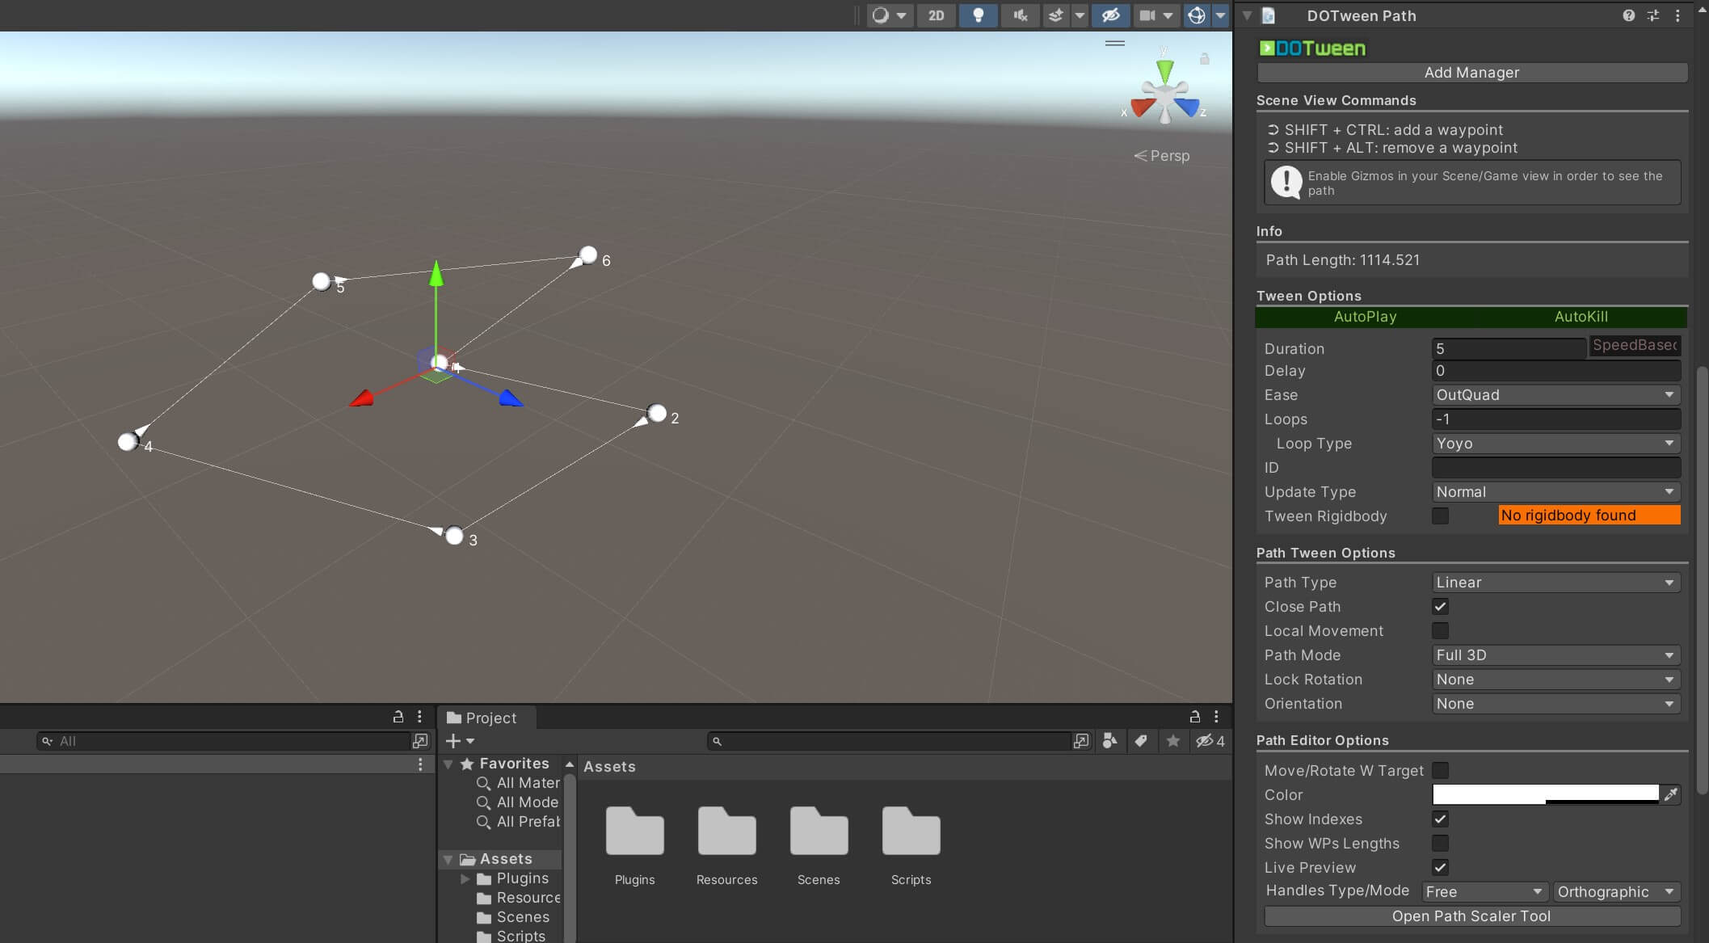The width and height of the screenshot is (1709, 943).
Task: Enable Move/Rotate W Target checkbox
Action: point(1440,770)
